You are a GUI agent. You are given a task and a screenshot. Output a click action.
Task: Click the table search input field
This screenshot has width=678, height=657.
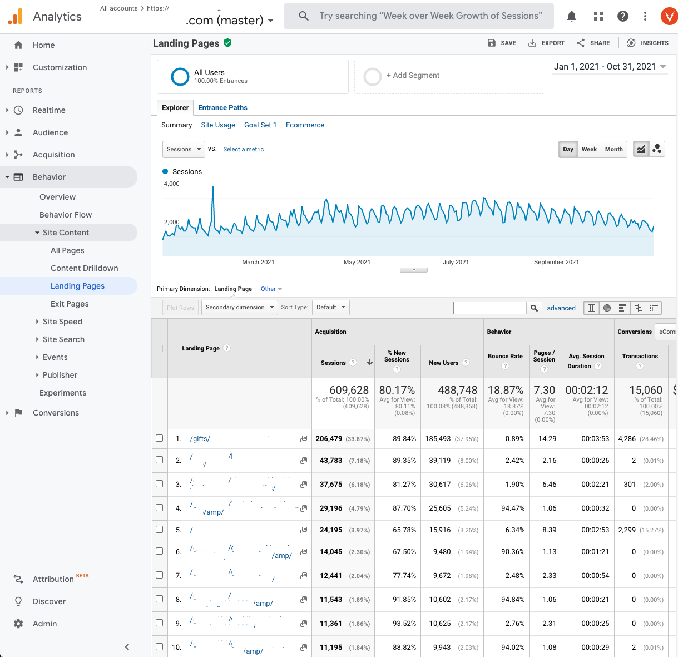489,308
